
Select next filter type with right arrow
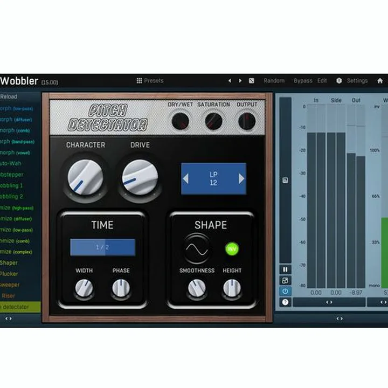pos(241,179)
